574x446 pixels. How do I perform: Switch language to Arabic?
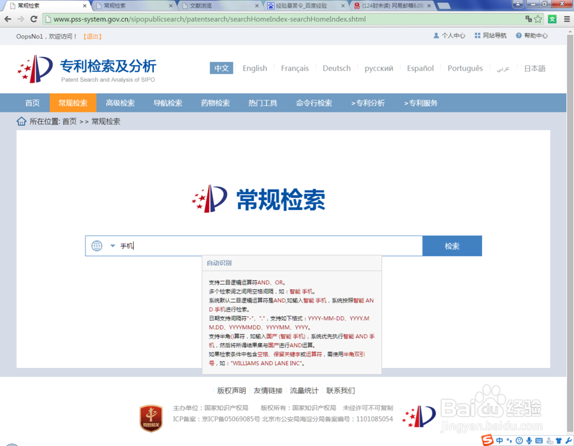click(503, 68)
